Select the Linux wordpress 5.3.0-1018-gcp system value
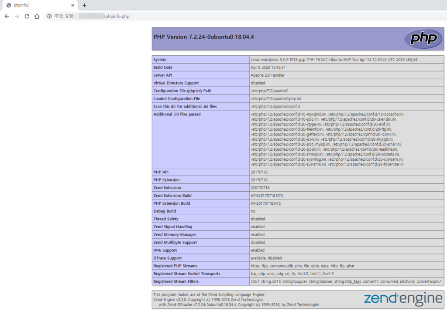Image resolution: width=447 pixels, height=311 pixels. [x=334, y=60]
